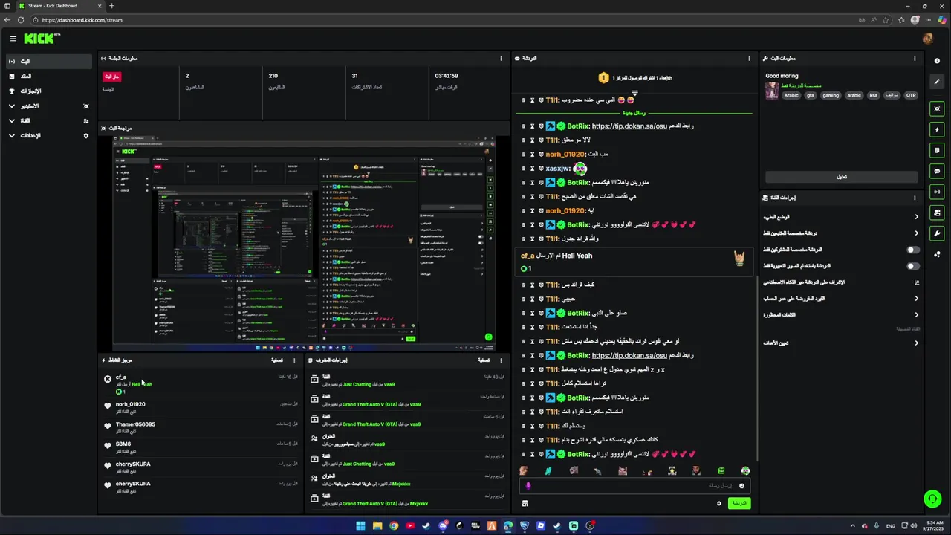Toggle the subscribers-only chat switch
The width and height of the screenshot is (951, 535).
(x=913, y=250)
